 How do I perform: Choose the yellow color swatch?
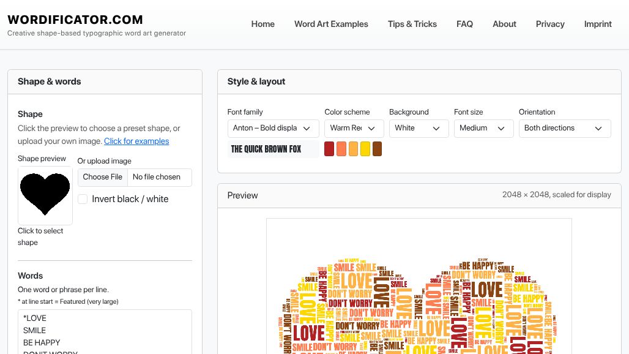click(x=365, y=149)
